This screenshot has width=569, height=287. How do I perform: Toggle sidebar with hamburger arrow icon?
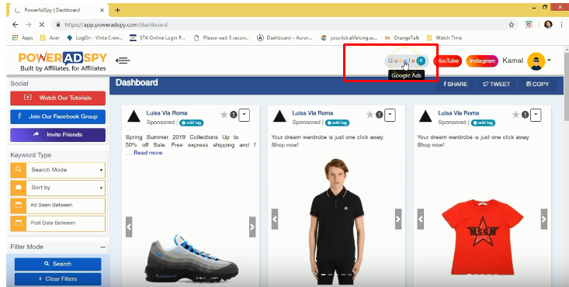(x=123, y=61)
